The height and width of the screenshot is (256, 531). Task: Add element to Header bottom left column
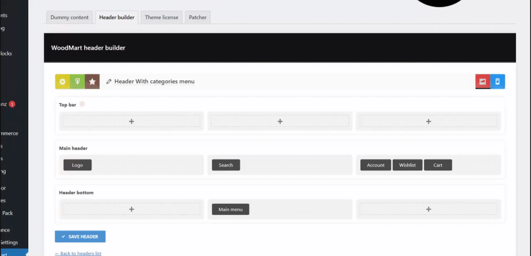pyautogui.click(x=131, y=209)
